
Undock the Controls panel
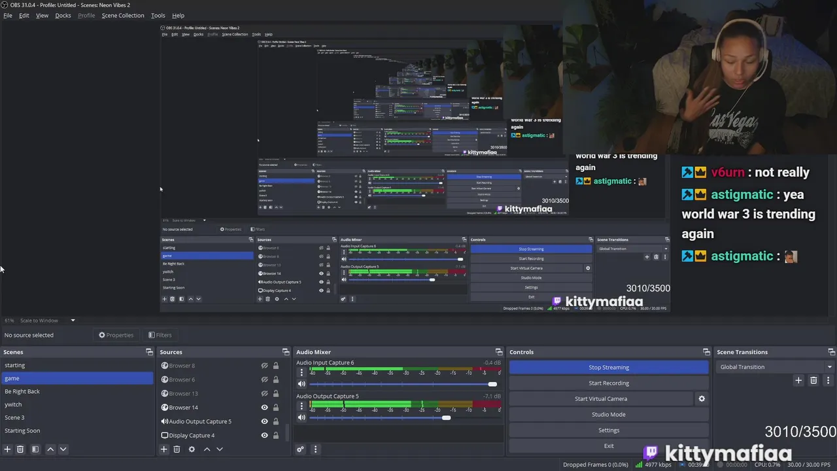coord(706,352)
